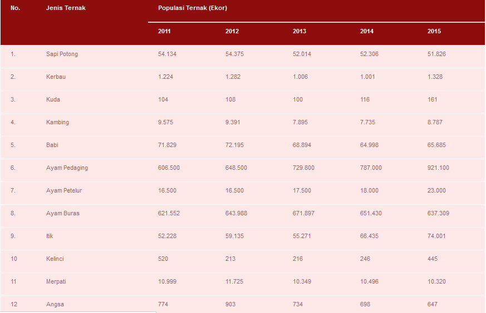Select Itik 2015 value 74.001
Image resolution: width=486 pixels, height=313 pixels.
pos(436,236)
